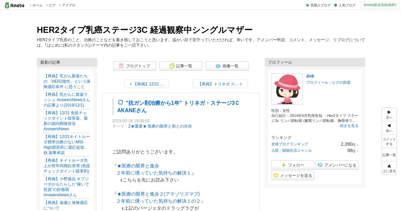Viewport: 402px width, 211px height.
Task: Click アメンバーになる button
Action: 337,165
